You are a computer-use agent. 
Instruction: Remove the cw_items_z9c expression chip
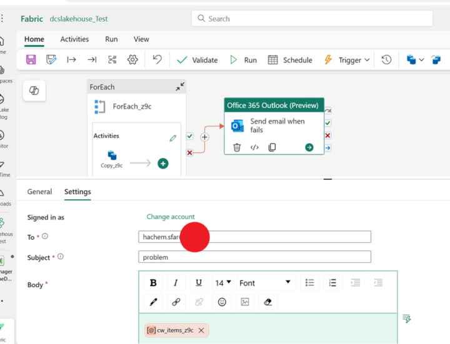(x=201, y=330)
